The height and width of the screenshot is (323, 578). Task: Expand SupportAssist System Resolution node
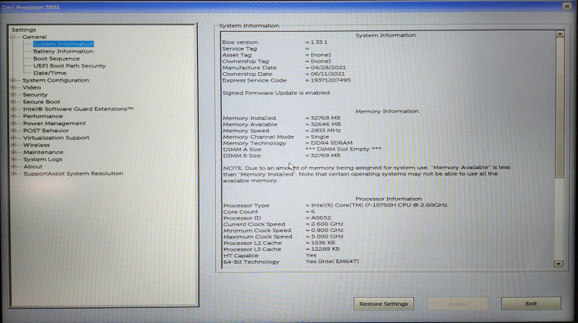point(13,173)
